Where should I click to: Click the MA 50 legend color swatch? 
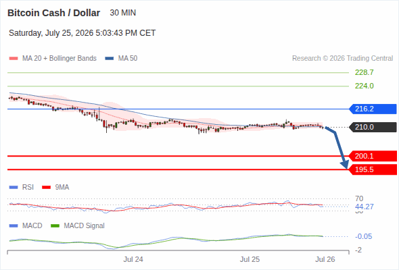pyautogui.click(x=110, y=59)
